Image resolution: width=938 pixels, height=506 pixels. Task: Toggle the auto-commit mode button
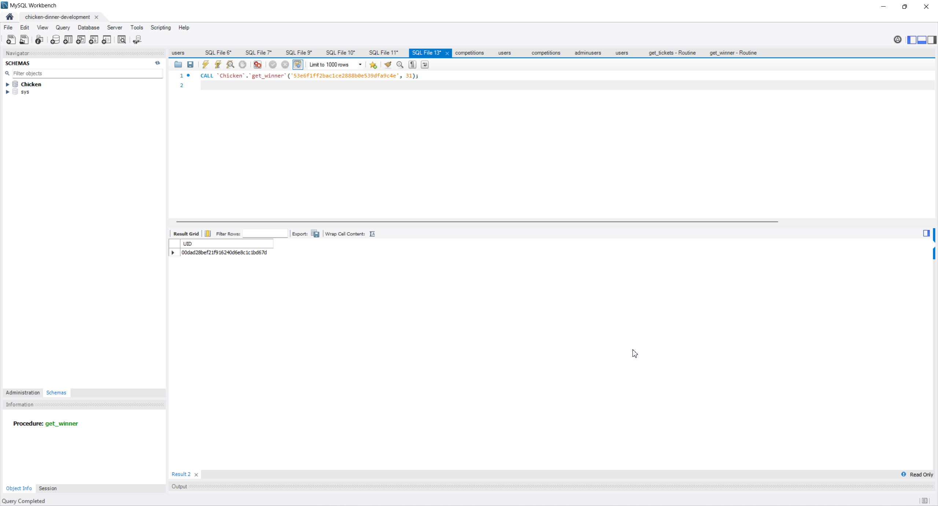pos(298,64)
